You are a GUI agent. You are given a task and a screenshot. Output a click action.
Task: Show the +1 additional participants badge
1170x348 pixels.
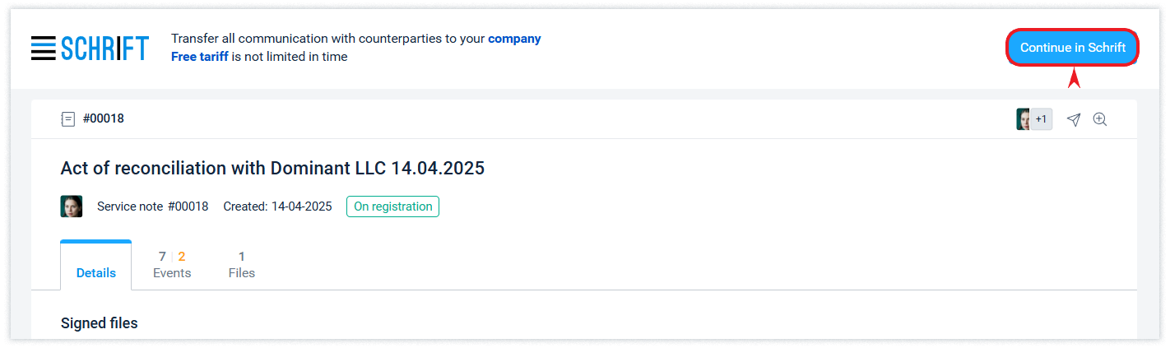1042,119
